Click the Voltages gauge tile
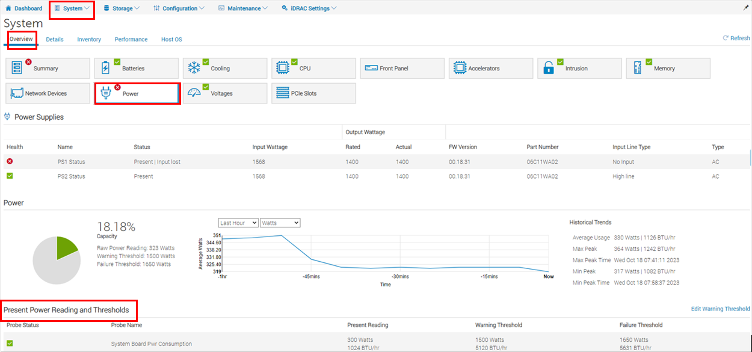 click(x=225, y=93)
